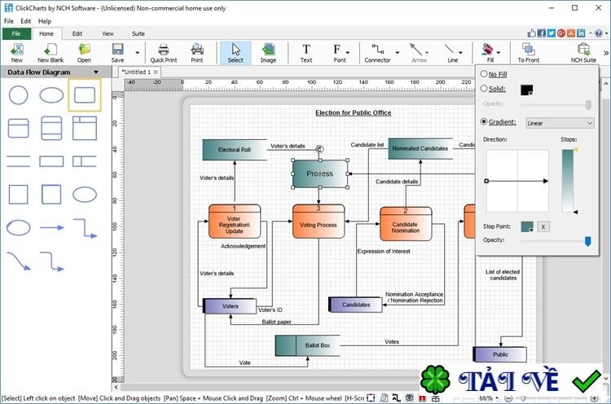611x404 pixels.
Task: Remove stop point with X button
Action: 543,226
